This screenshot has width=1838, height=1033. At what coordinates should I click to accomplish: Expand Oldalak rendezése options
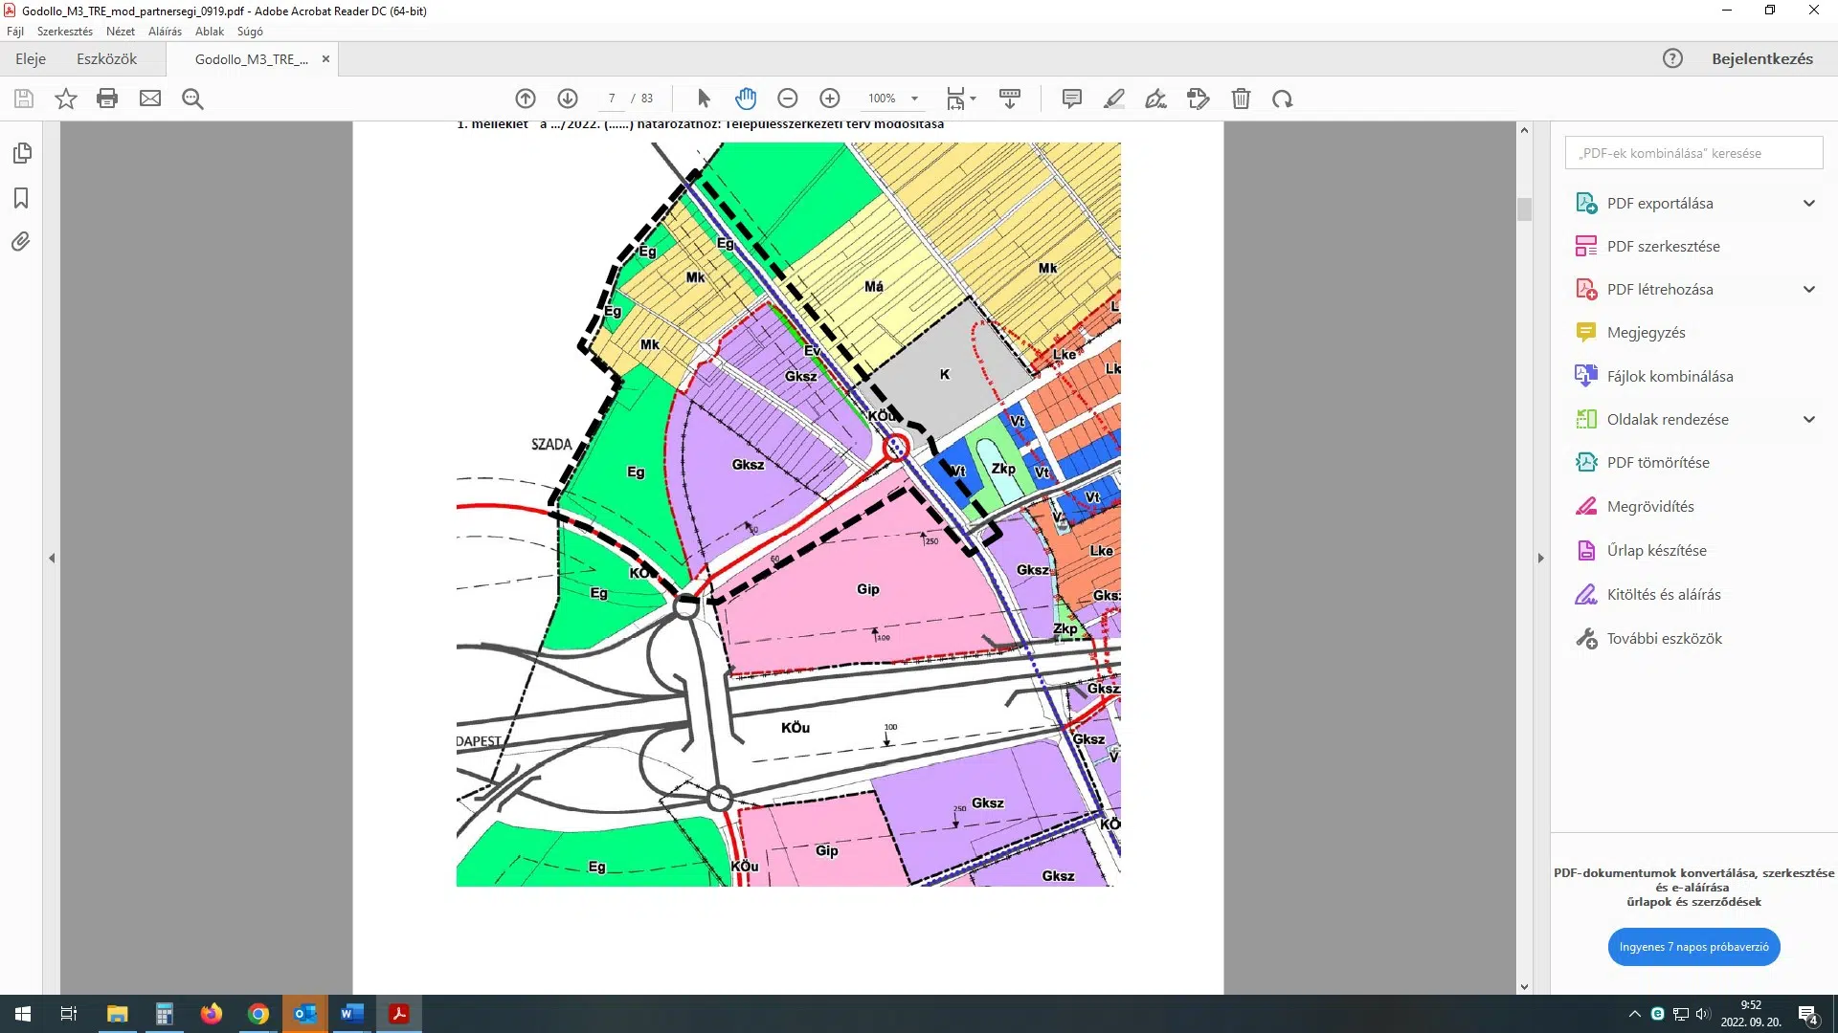pyautogui.click(x=1808, y=419)
